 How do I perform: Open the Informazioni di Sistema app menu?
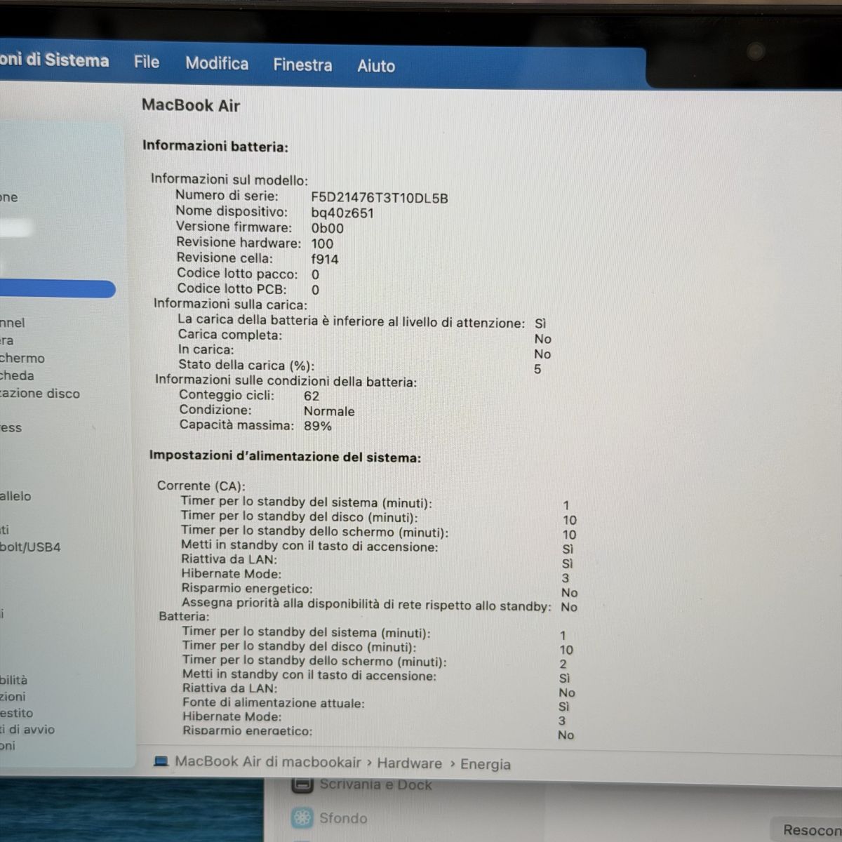pyautogui.click(x=54, y=60)
